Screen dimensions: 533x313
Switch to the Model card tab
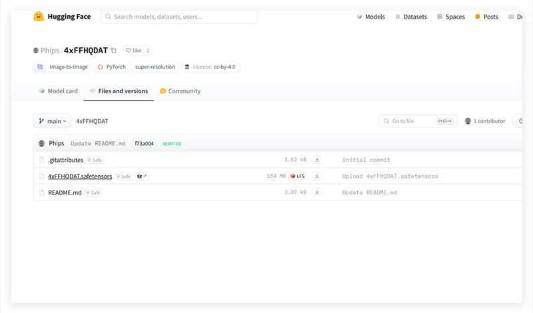click(x=59, y=91)
